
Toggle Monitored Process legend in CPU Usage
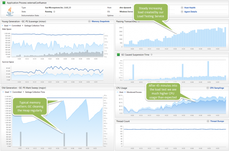[133, 92]
